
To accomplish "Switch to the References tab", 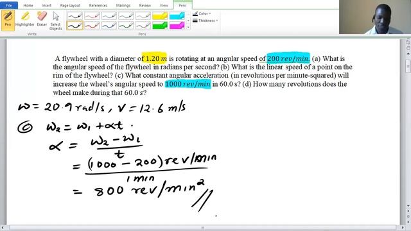I will point(98,5).
